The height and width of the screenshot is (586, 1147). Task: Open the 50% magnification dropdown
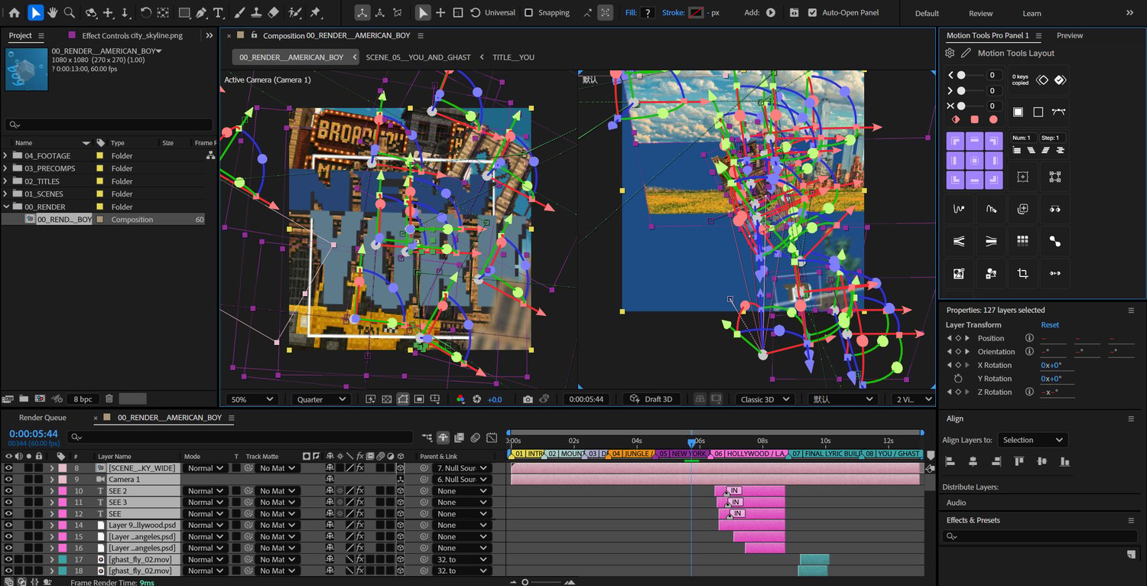(252, 399)
